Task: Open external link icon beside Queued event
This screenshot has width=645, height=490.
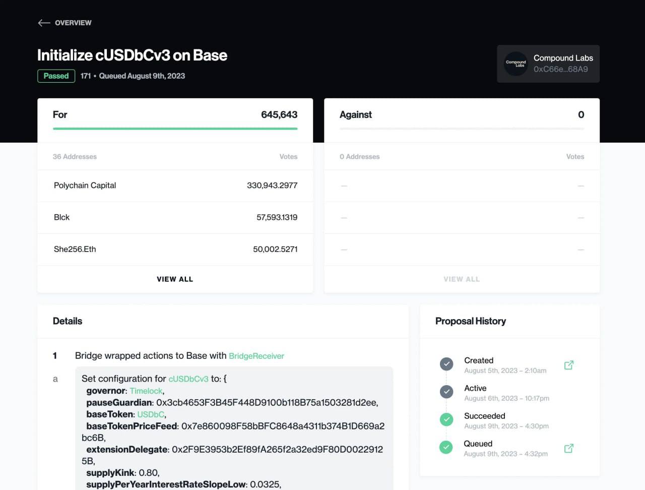Action: pyautogui.click(x=569, y=448)
